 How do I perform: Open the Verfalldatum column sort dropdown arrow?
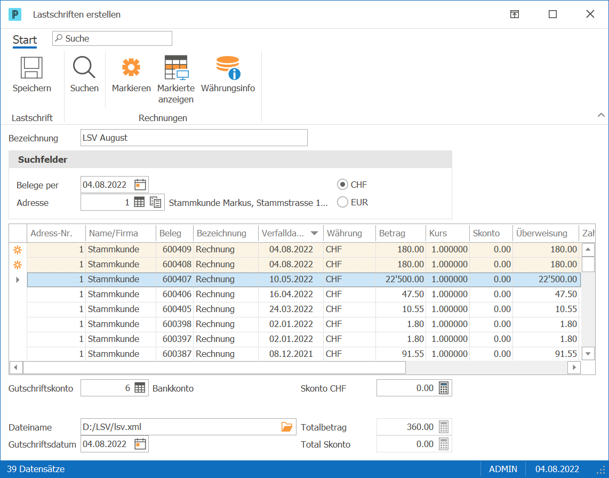314,233
